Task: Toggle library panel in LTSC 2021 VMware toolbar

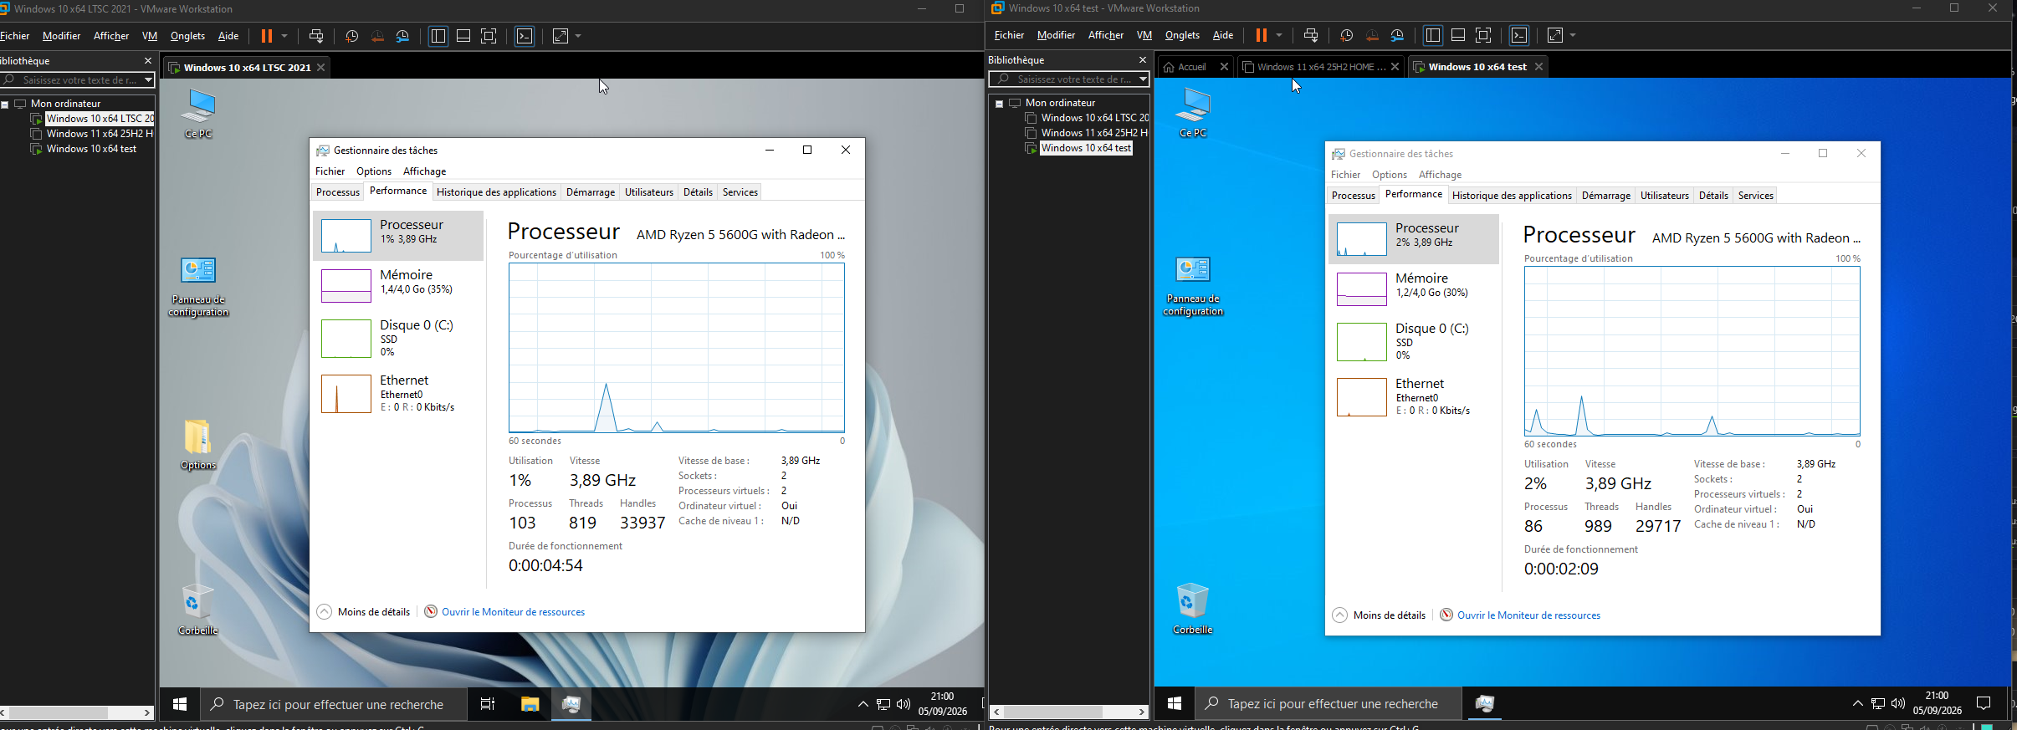Action: point(438,36)
